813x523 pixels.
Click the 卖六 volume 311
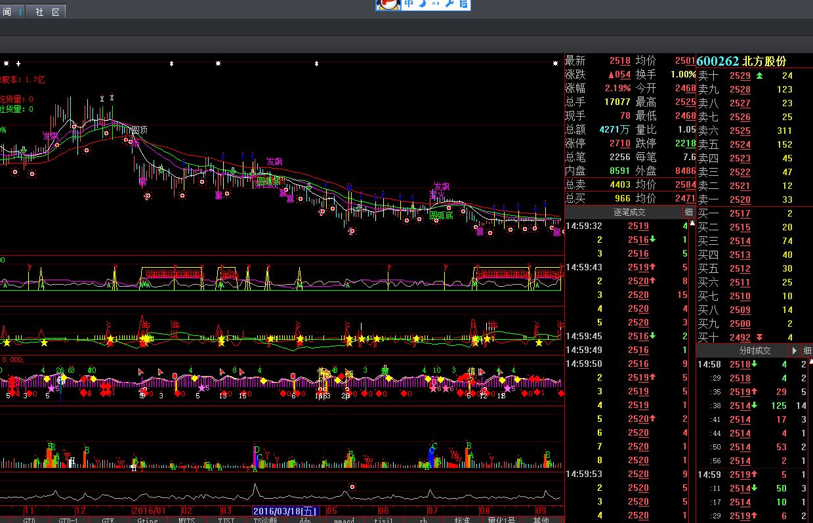784,131
